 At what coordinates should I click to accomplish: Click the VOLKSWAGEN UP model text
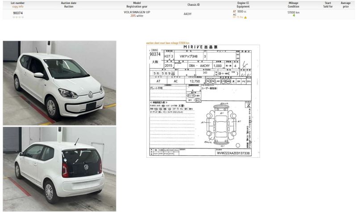[x=137, y=12]
